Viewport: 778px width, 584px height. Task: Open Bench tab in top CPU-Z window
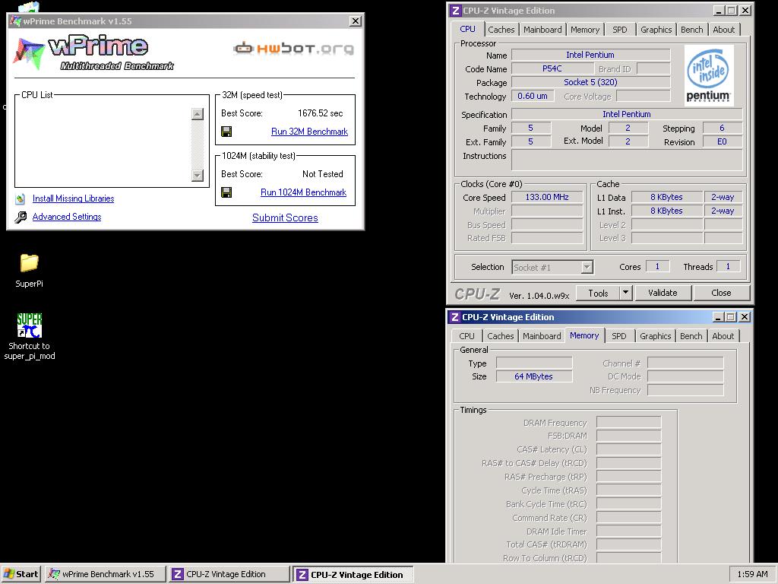[x=691, y=30]
